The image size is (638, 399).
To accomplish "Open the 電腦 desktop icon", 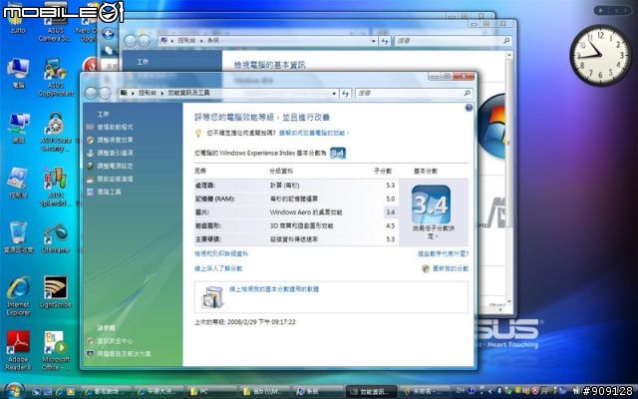I will click(x=18, y=73).
